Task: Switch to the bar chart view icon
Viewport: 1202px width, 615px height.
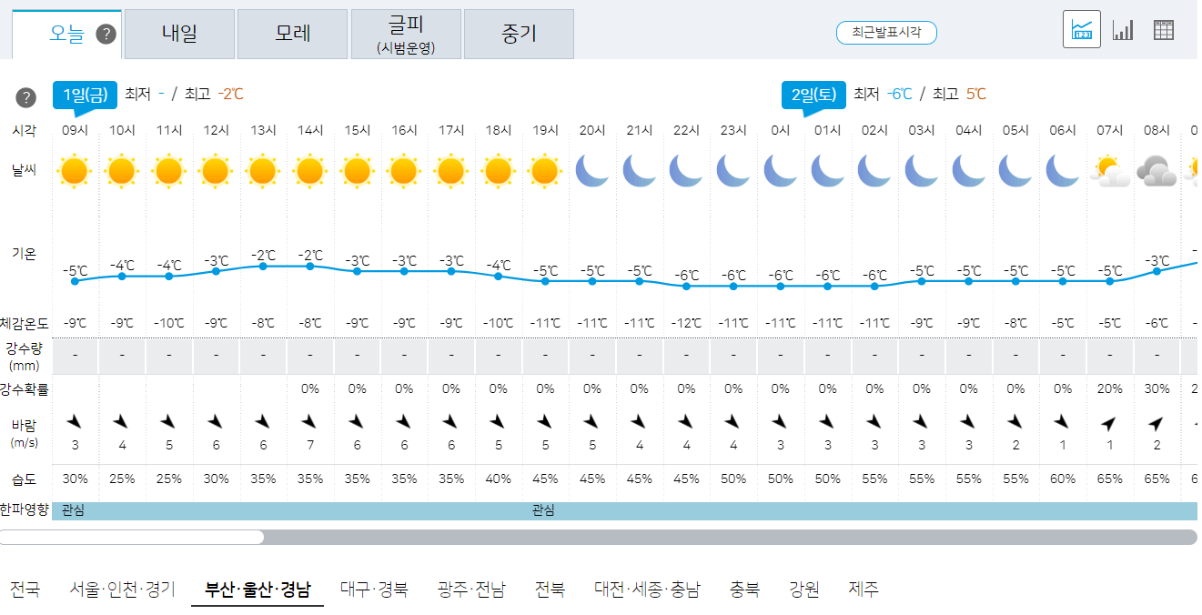Action: pyautogui.click(x=1123, y=28)
